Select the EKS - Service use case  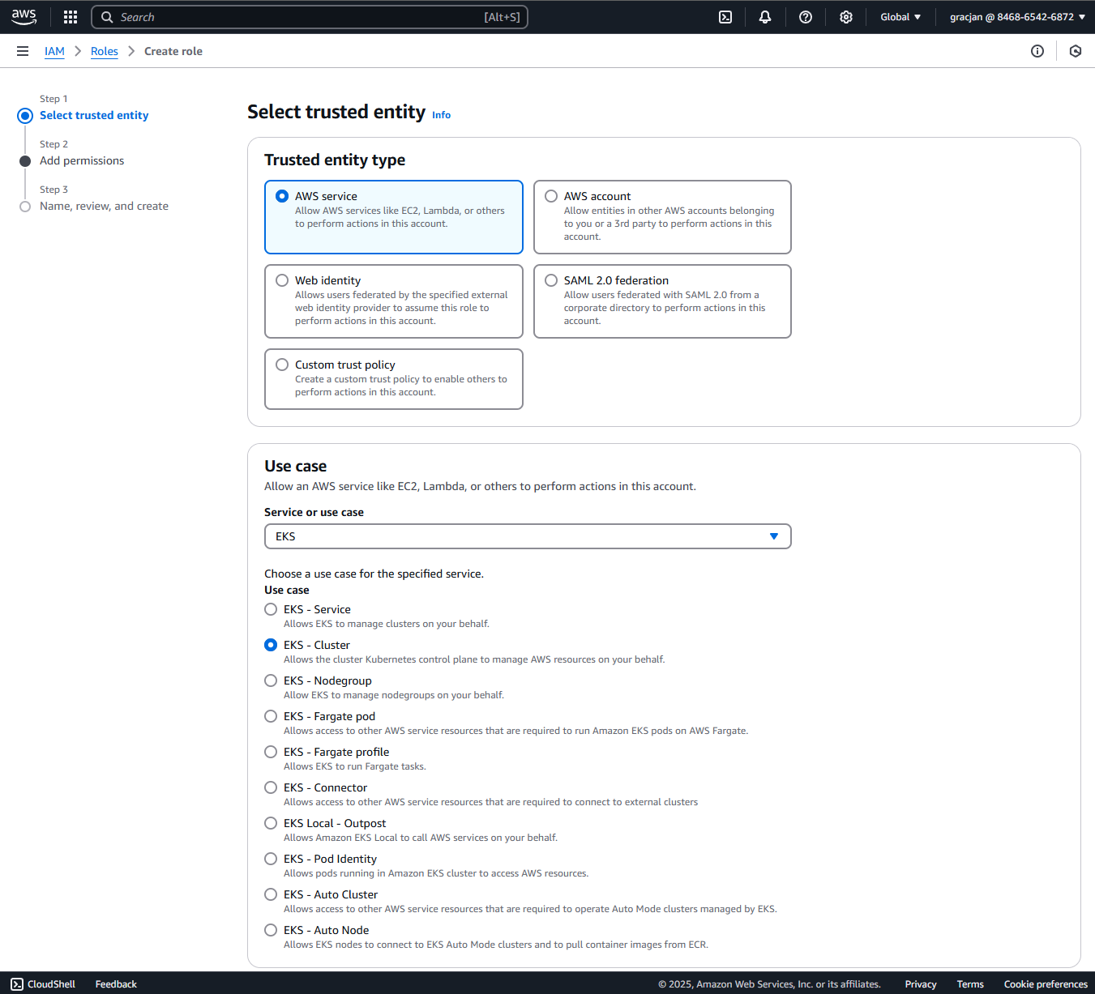(271, 609)
